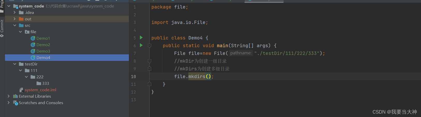Open the Commit tool window tab
Image resolution: width=421 pixels, height=117 pixels.
click(2, 28)
